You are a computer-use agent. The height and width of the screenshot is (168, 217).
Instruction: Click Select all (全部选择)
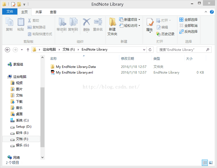pos(188,19)
